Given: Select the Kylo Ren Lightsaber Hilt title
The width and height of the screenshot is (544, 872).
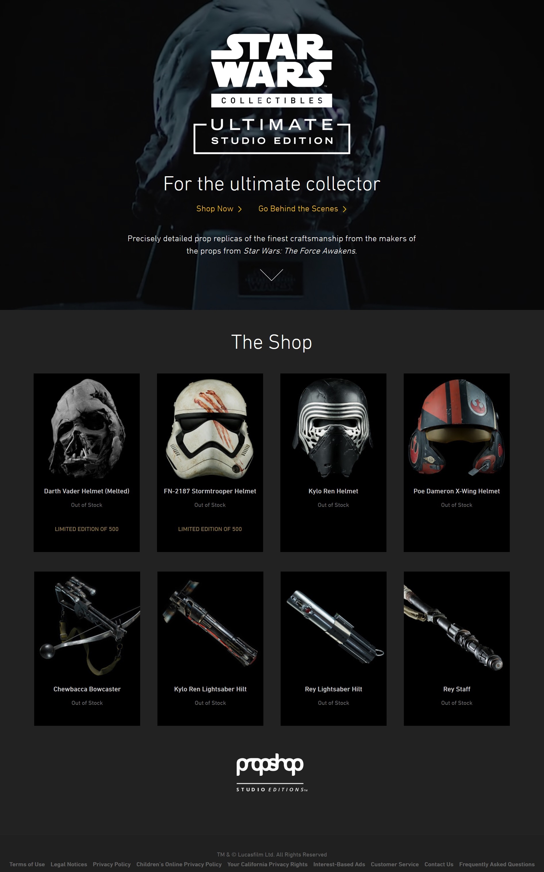Looking at the screenshot, I should point(210,689).
